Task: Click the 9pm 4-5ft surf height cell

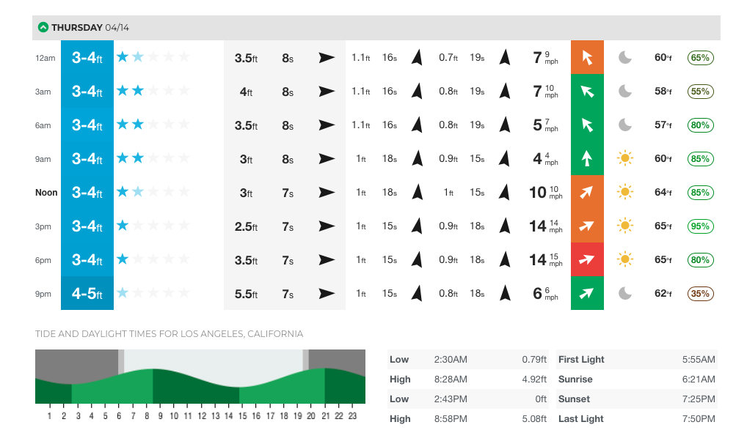Action: click(x=87, y=293)
